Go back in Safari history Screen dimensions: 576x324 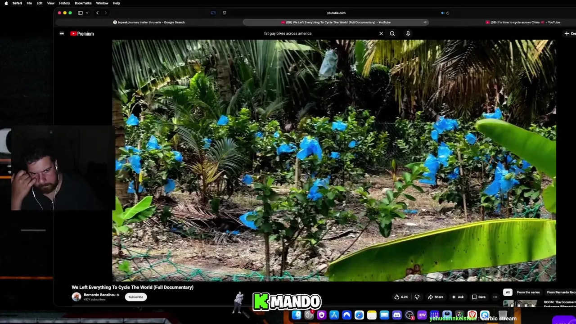click(x=97, y=13)
